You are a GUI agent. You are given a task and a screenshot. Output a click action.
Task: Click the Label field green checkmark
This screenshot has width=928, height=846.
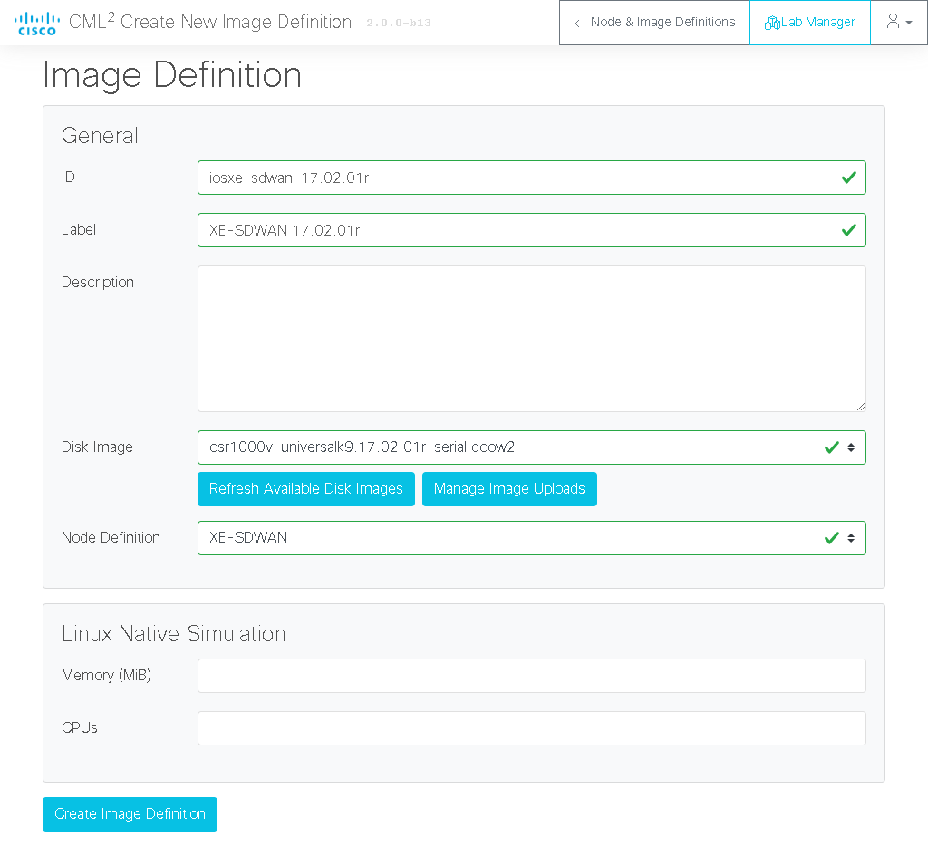849,230
